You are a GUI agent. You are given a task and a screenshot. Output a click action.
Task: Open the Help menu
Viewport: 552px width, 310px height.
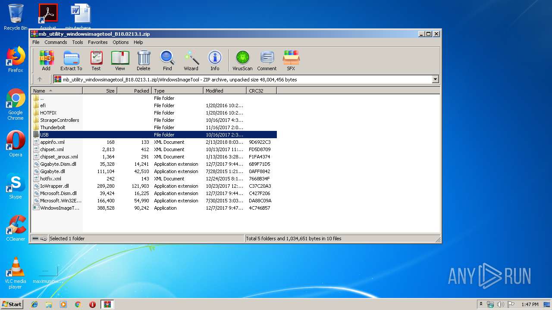(x=138, y=42)
